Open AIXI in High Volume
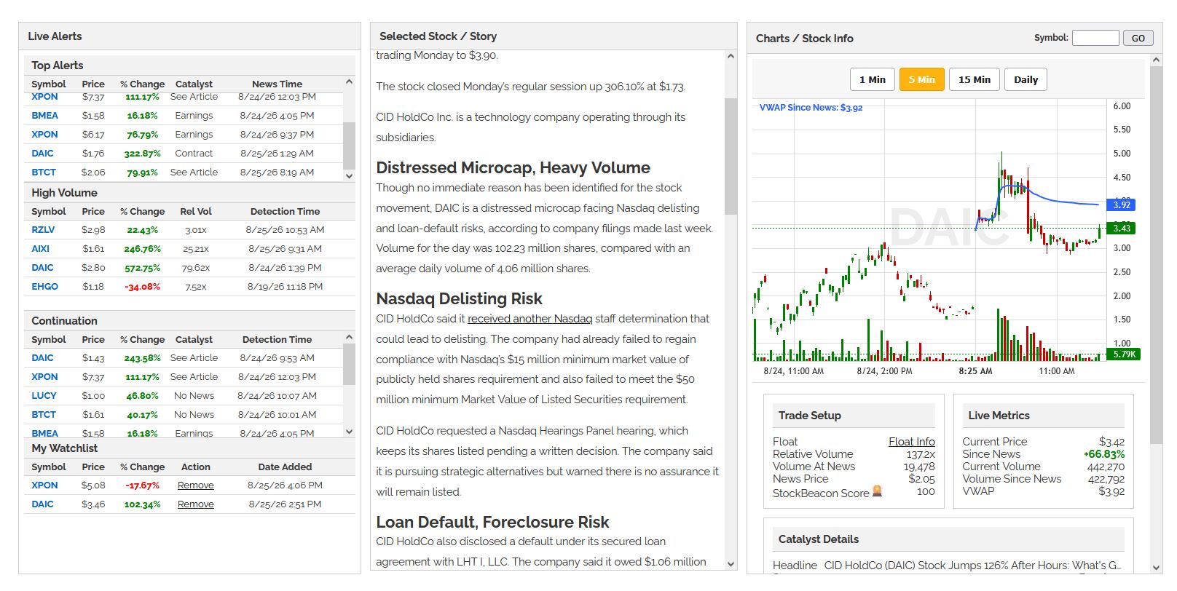This screenshot has height=591, width=1177. (x=41, y=248)
